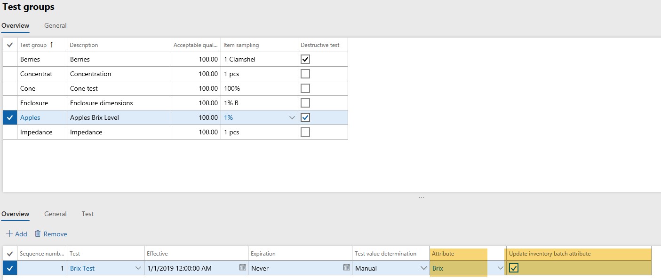The image size is (661, 280).
Task: Uncheck Update inventory batch attribute checkbox
Action: tap(514, 268)
